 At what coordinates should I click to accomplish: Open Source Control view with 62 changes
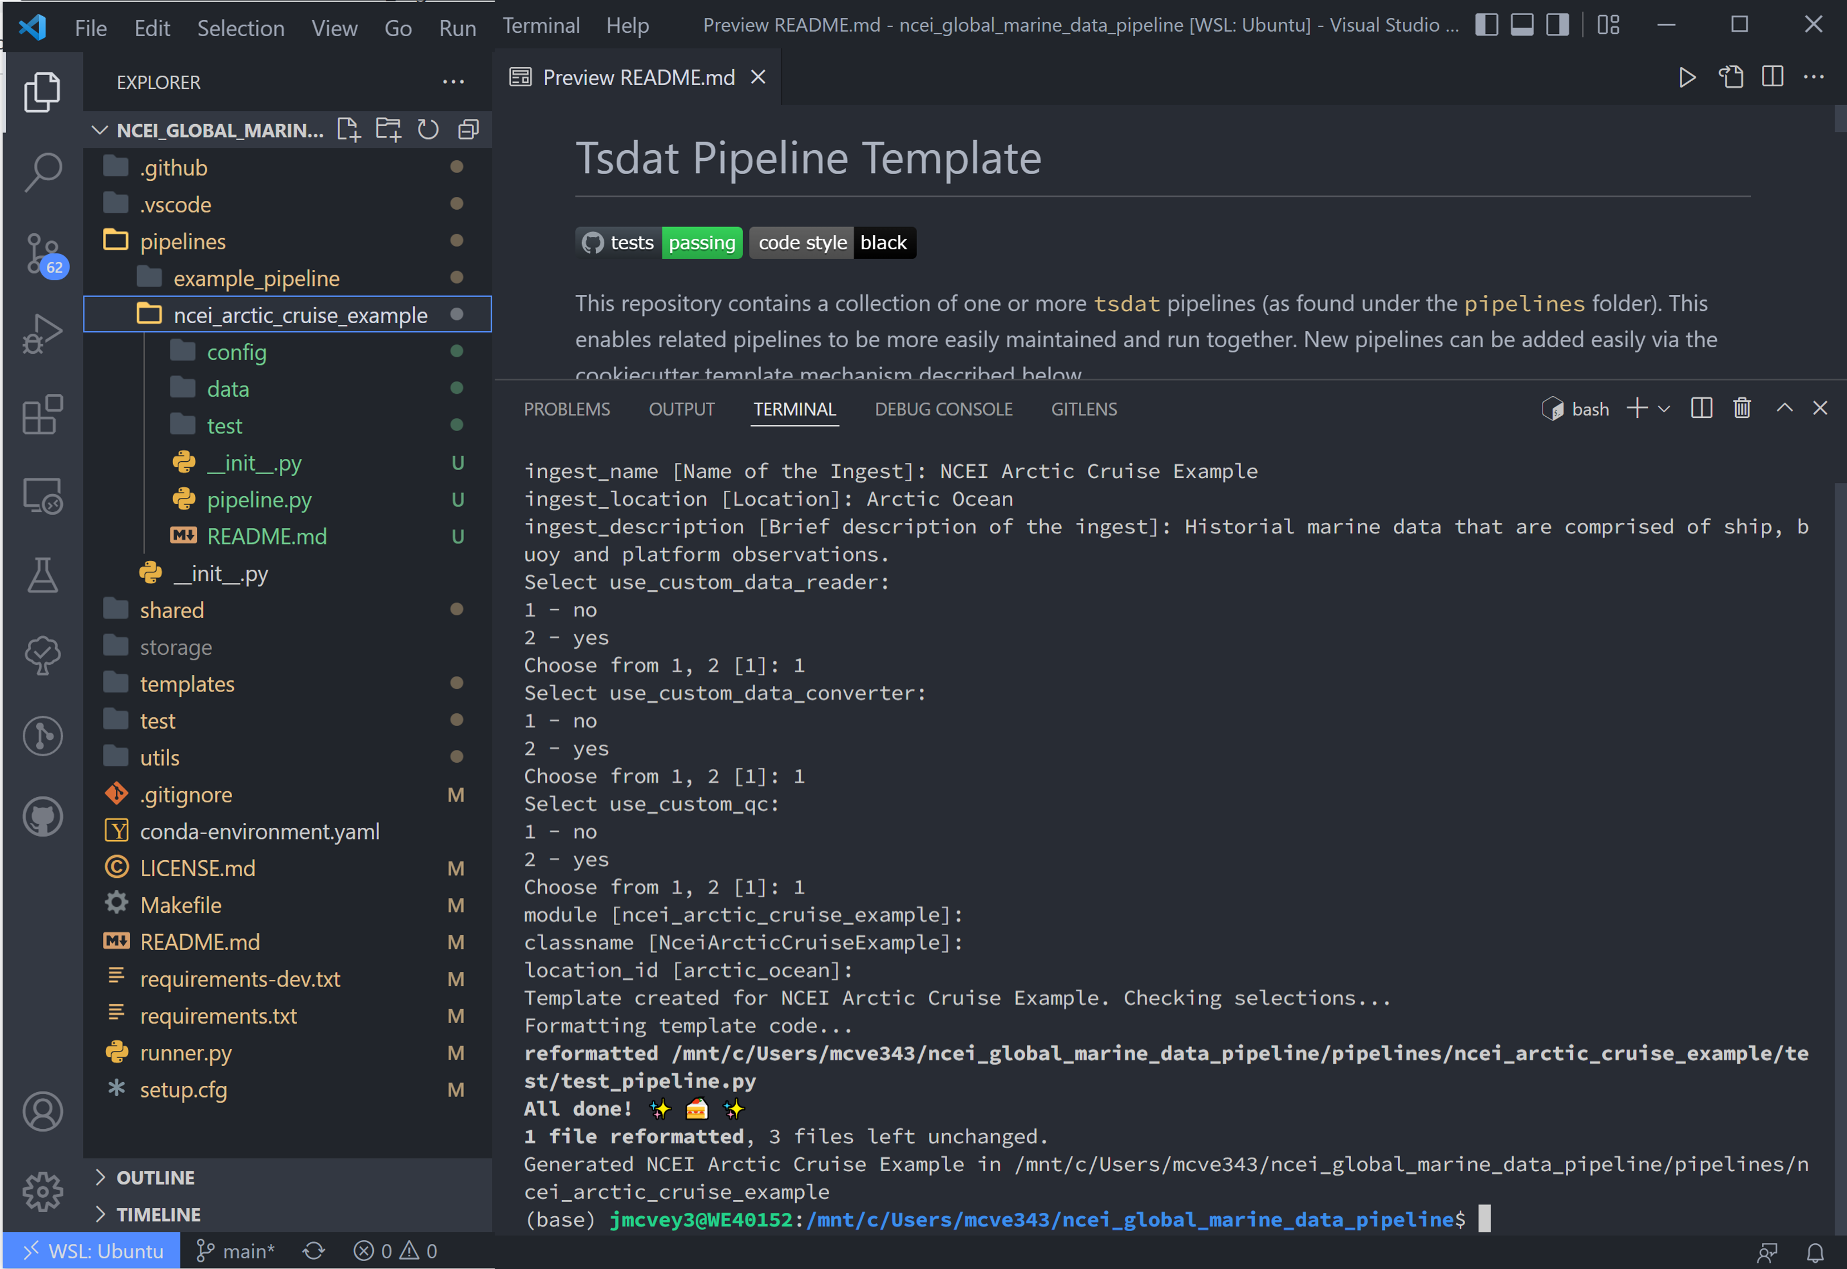pyautogui.click(x=43, y=254)
